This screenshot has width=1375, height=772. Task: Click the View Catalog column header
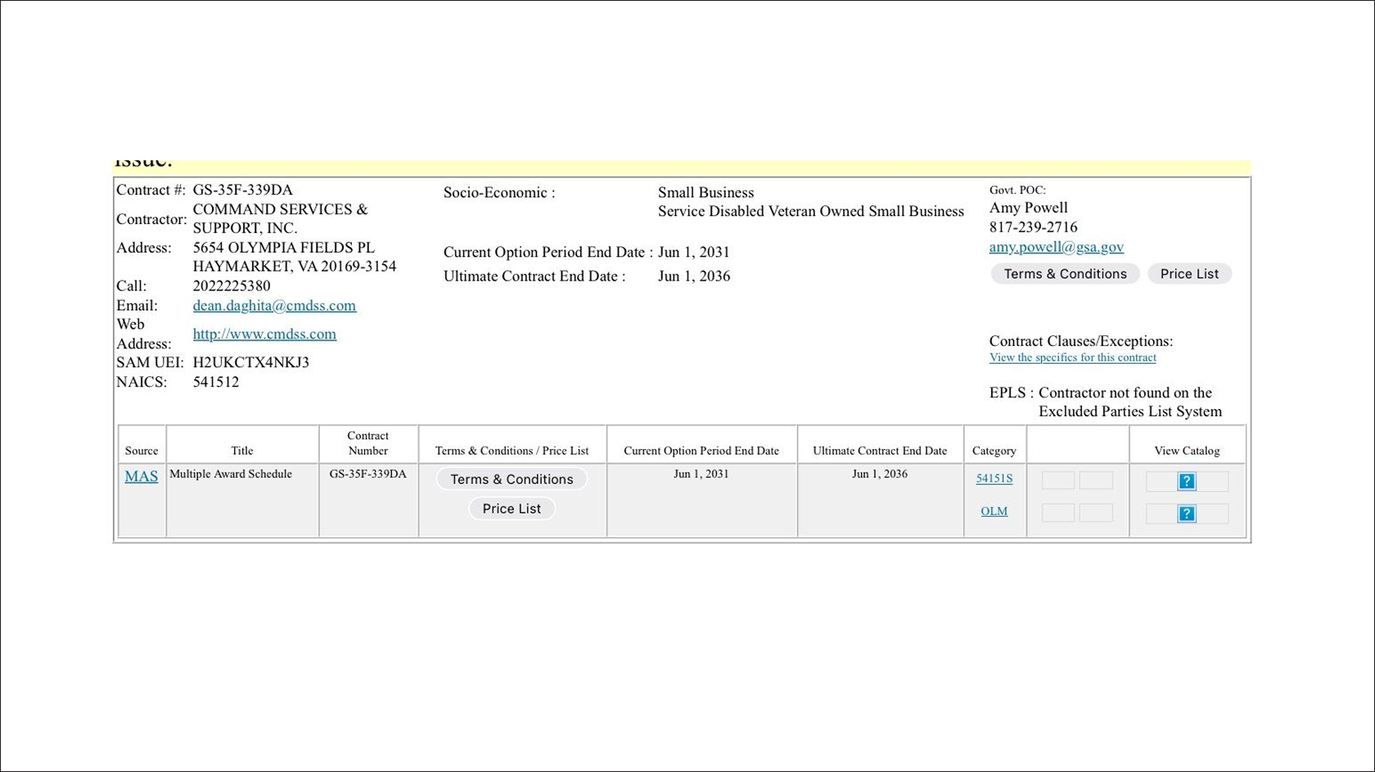pos(1187,451)
